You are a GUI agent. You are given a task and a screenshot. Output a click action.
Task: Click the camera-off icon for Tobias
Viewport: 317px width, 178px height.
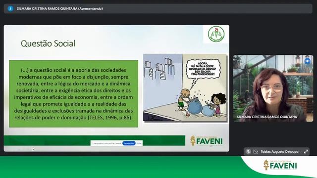256,152
